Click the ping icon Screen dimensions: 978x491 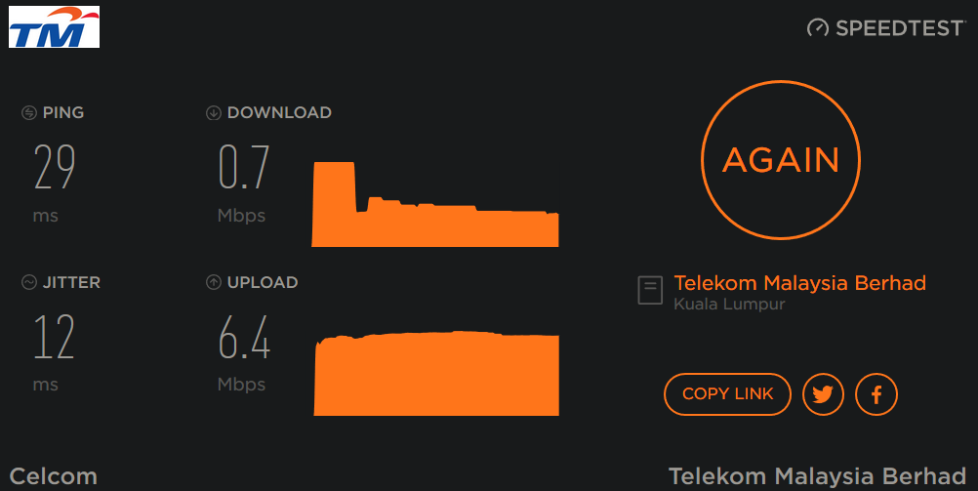point(29,113)
